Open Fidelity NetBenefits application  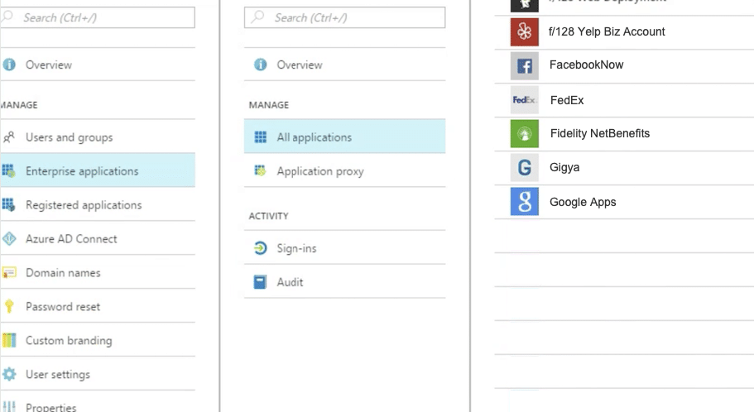click(x=624, y=134)
